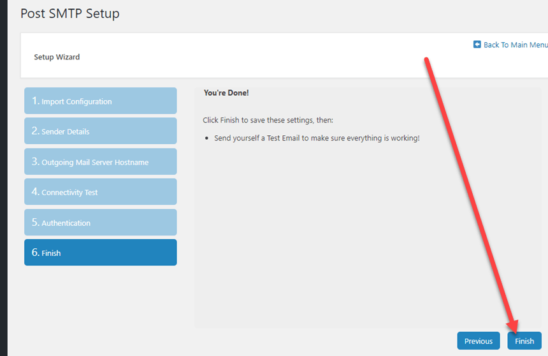548x356 pixels.
Task: Jump to step 5 Authentication
Action: coord(100,222)
